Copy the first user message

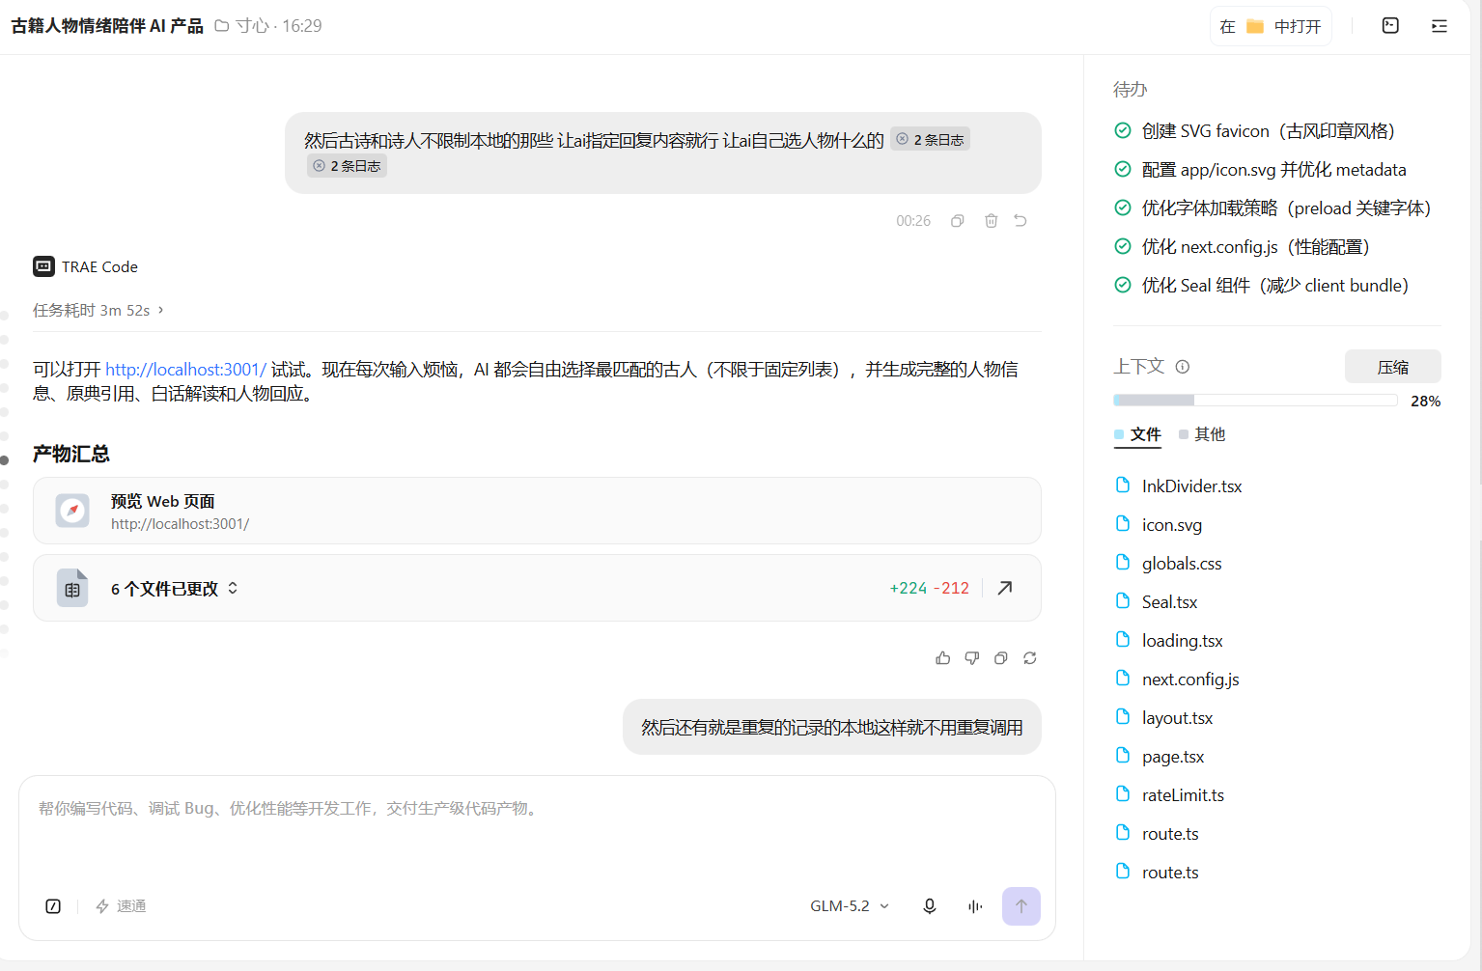point(958,221)
